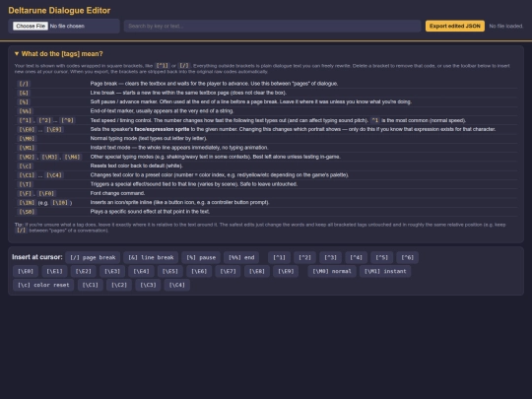Viewport: 532px width, 399px height.
Task: Insert a [/] page break tag
Action: (93, 257)
